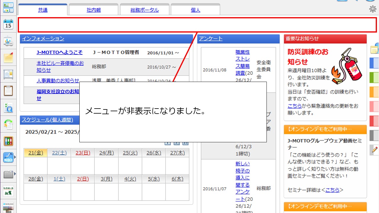379x213 pixels.
Task: Open the 個人 tab
Action: tap(195, 10)
